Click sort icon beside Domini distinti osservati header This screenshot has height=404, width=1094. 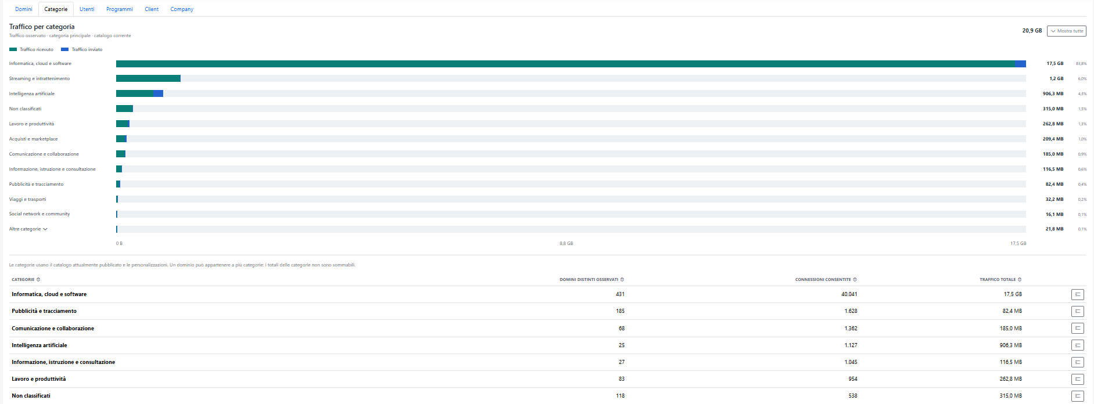pos(622,280)
